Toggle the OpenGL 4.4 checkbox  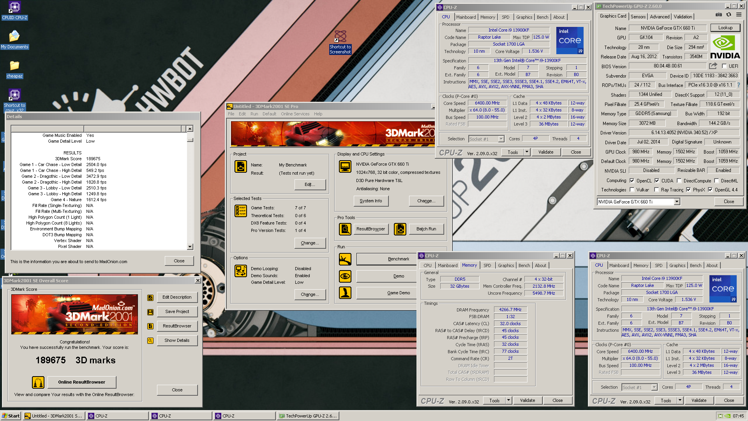(x=710, y=190)
